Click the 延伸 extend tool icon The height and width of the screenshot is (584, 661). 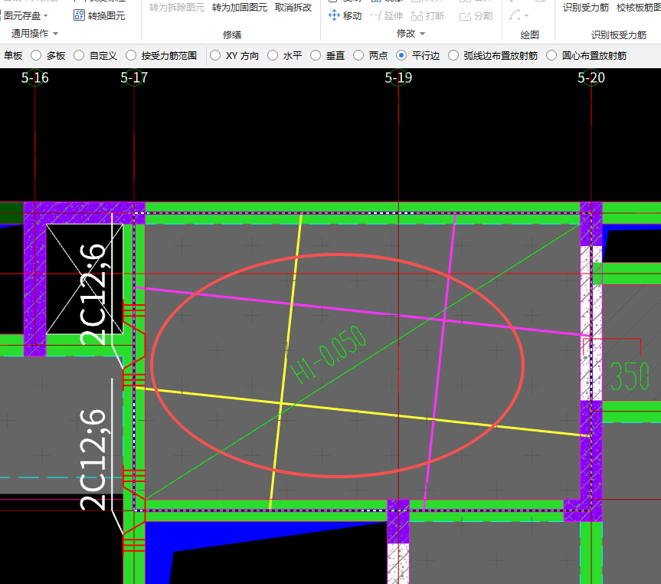coord(375,15)
